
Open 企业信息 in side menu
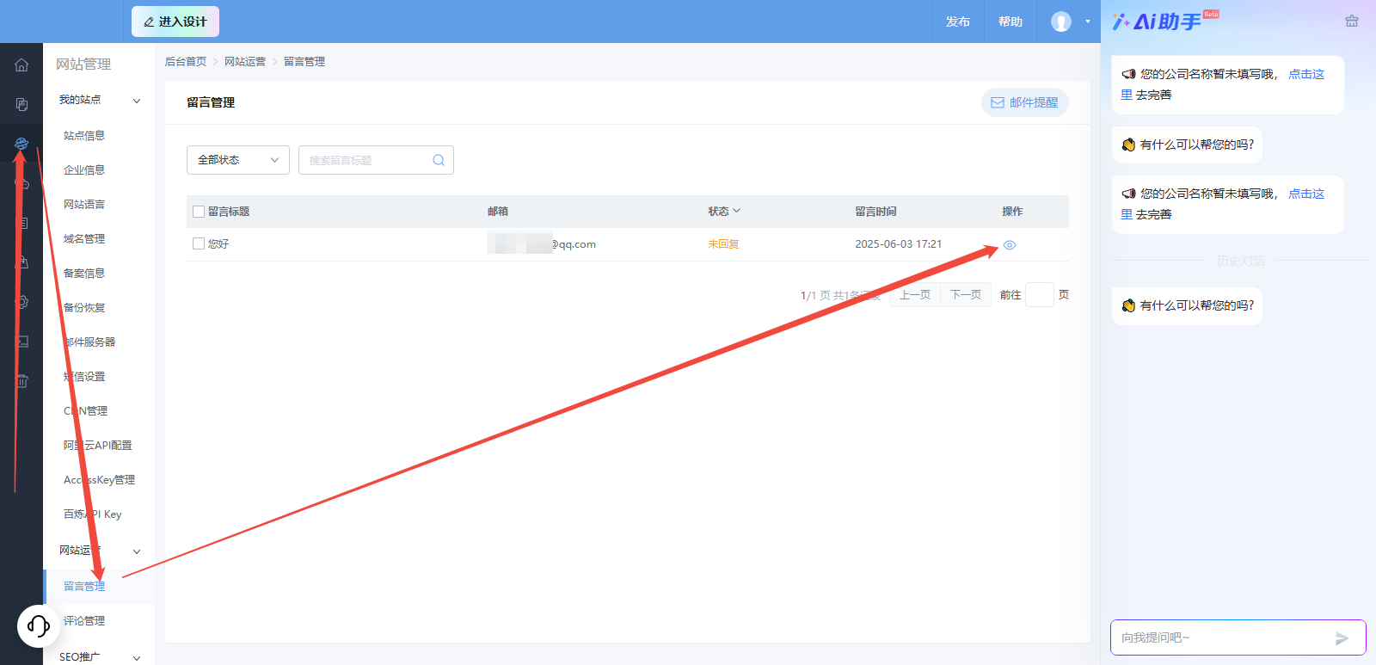point(84,170)
